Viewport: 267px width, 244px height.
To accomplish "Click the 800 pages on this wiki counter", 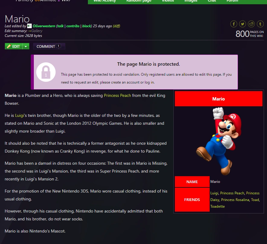I will click(249, 34).
